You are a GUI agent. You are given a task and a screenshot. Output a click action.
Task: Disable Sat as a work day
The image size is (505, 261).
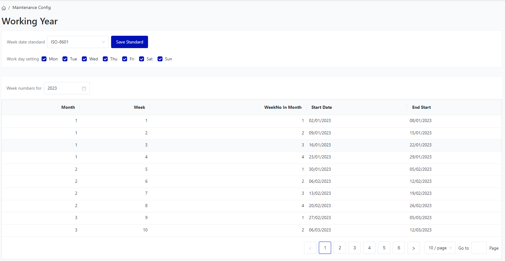(x=142, y=59)
